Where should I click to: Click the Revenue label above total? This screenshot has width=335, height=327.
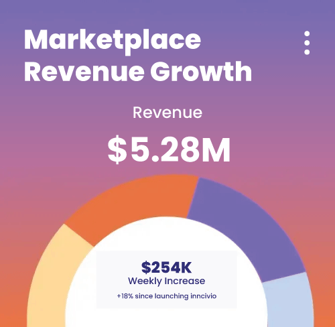pos(167,113)
